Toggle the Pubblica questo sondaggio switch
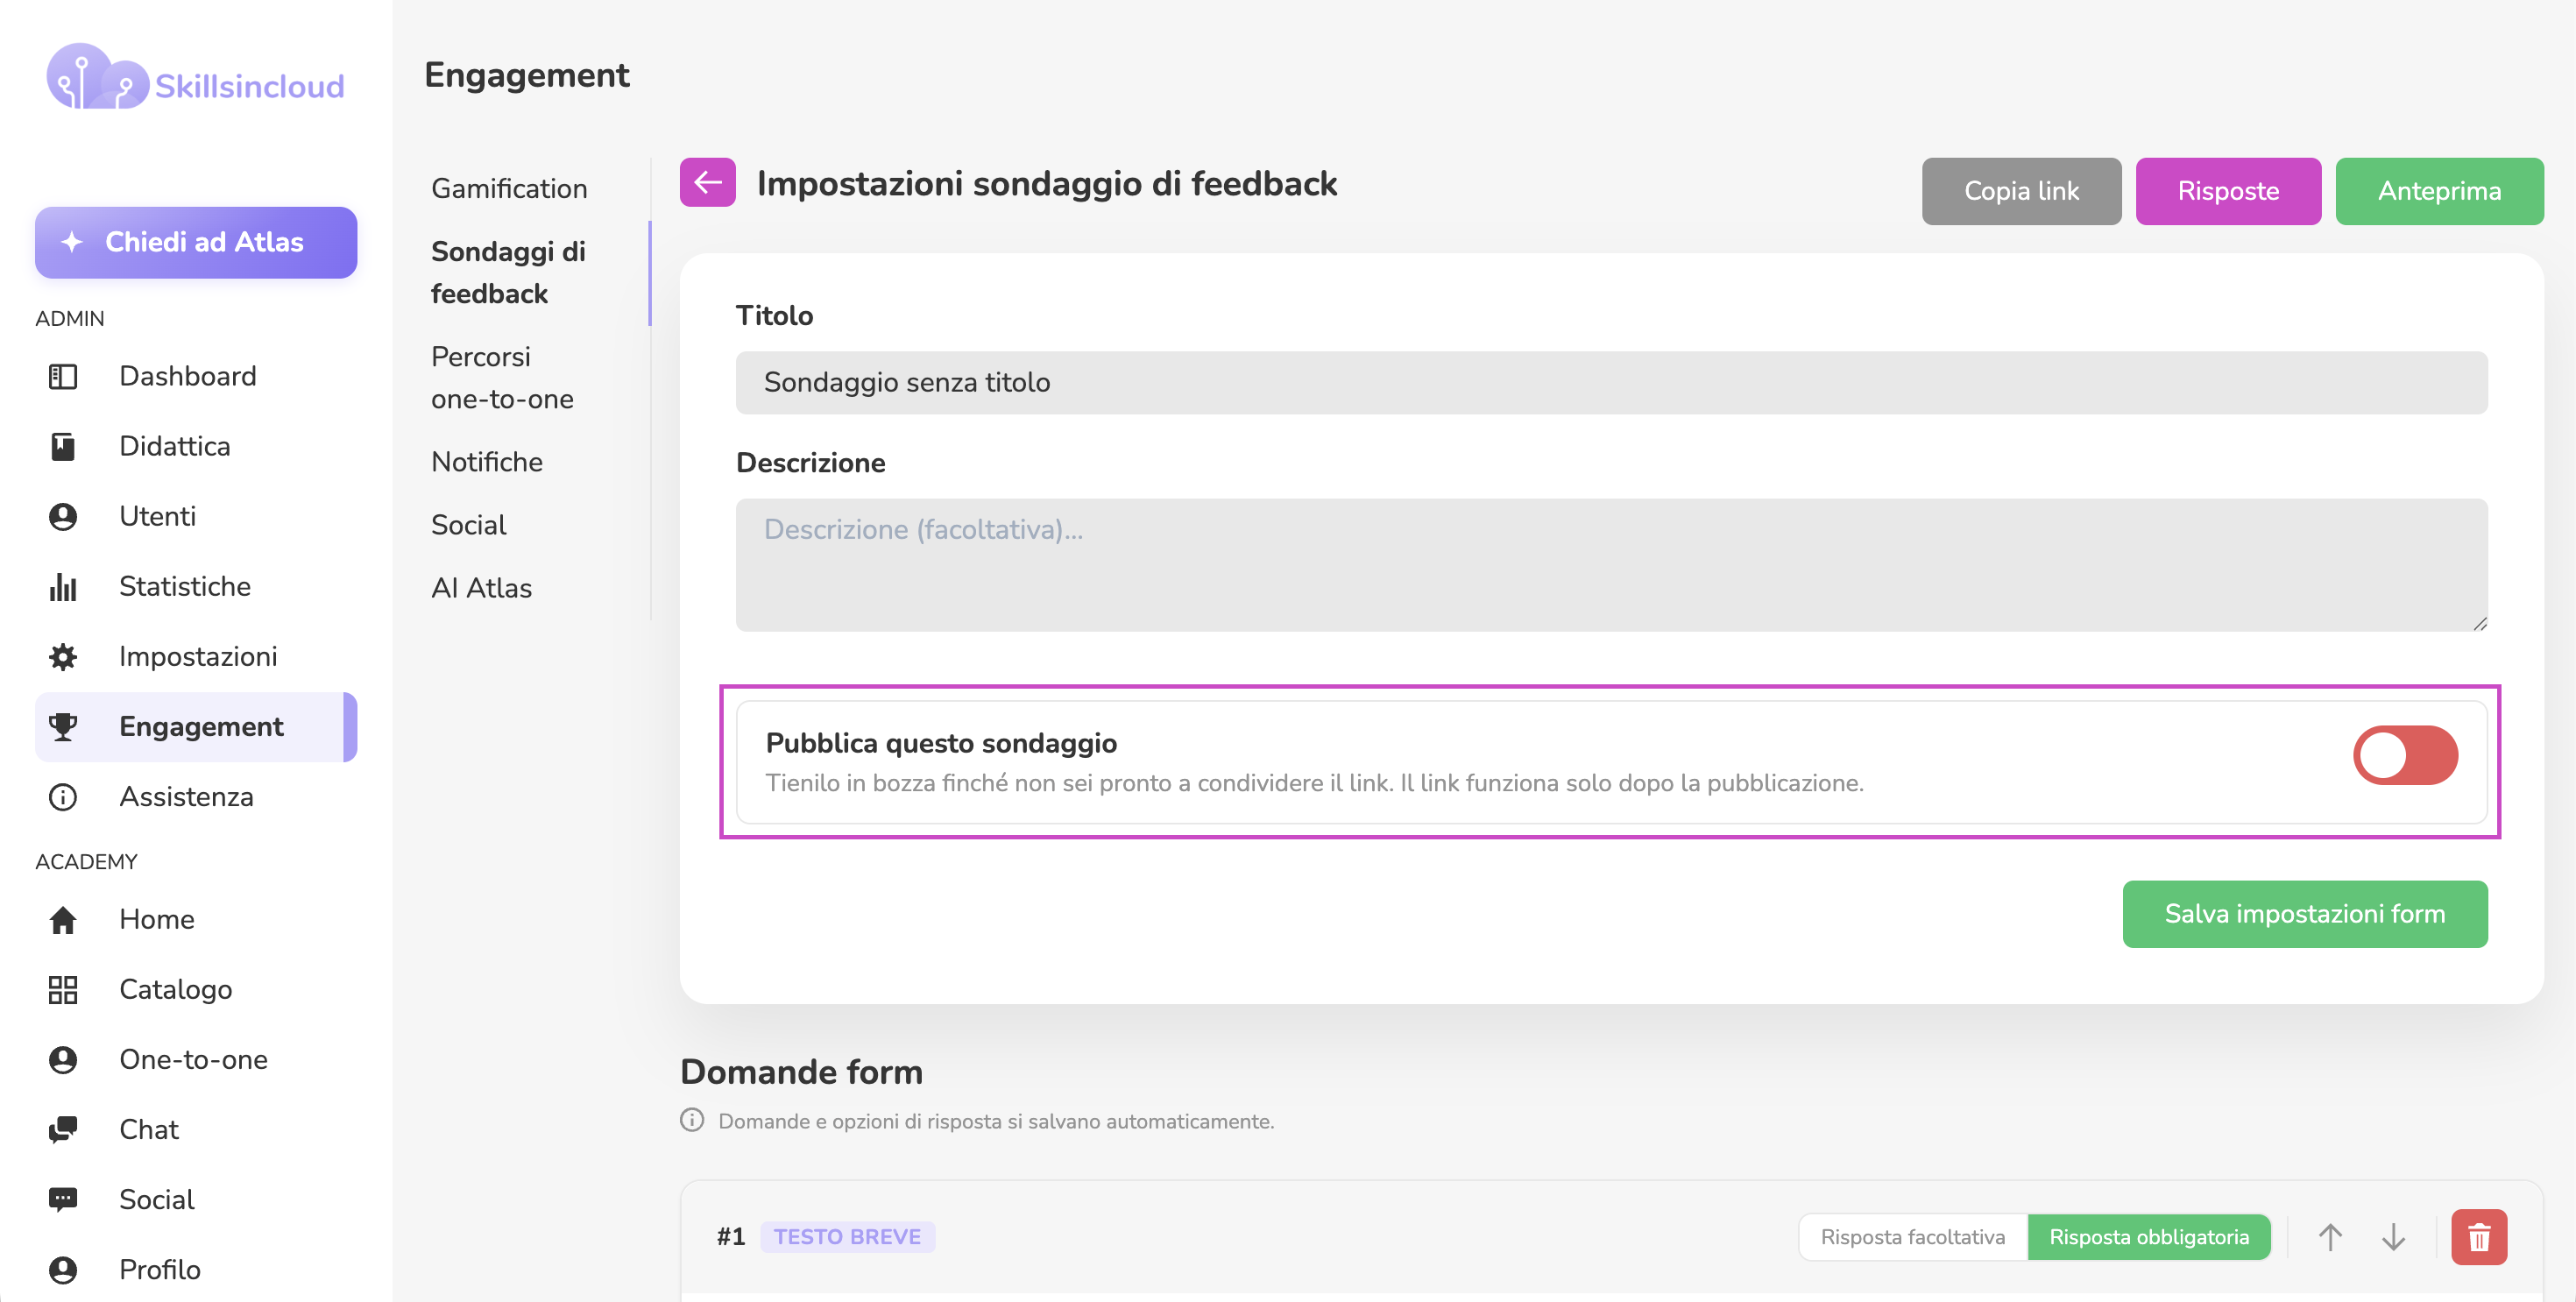 2405,755
